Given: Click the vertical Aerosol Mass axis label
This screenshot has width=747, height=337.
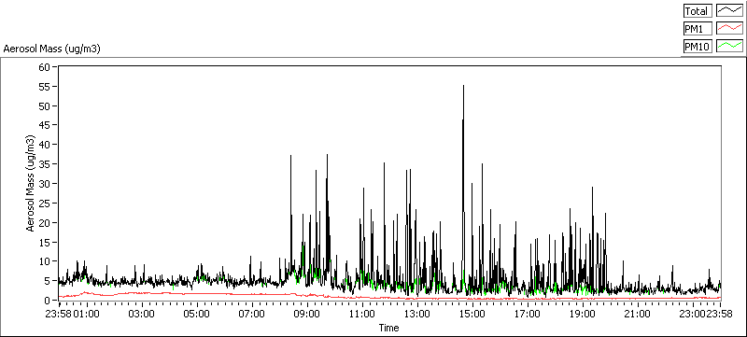Looking at the screenshot, I should (x=31, y=184).
